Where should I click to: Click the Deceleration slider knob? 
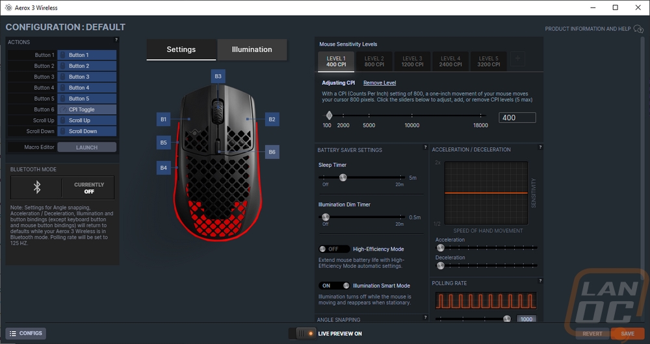[441, 265]
